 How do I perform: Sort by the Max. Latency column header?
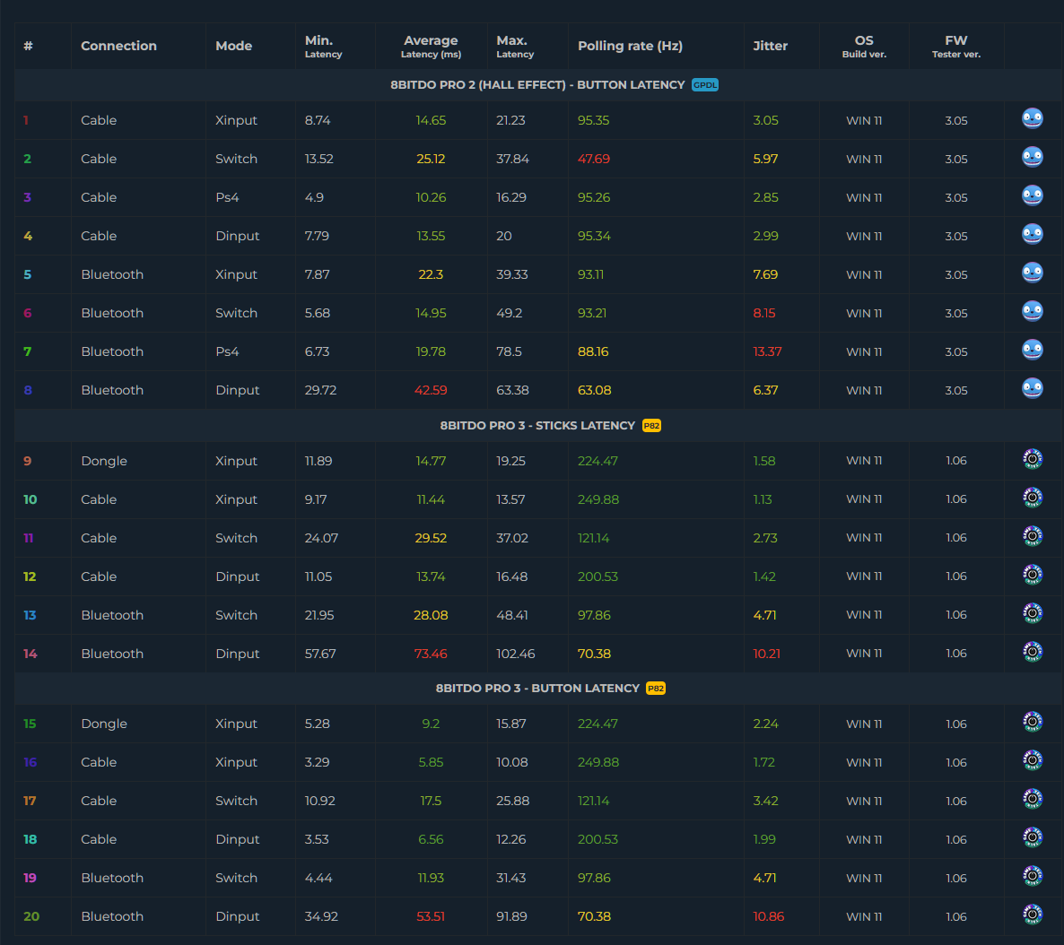[515, 46]
